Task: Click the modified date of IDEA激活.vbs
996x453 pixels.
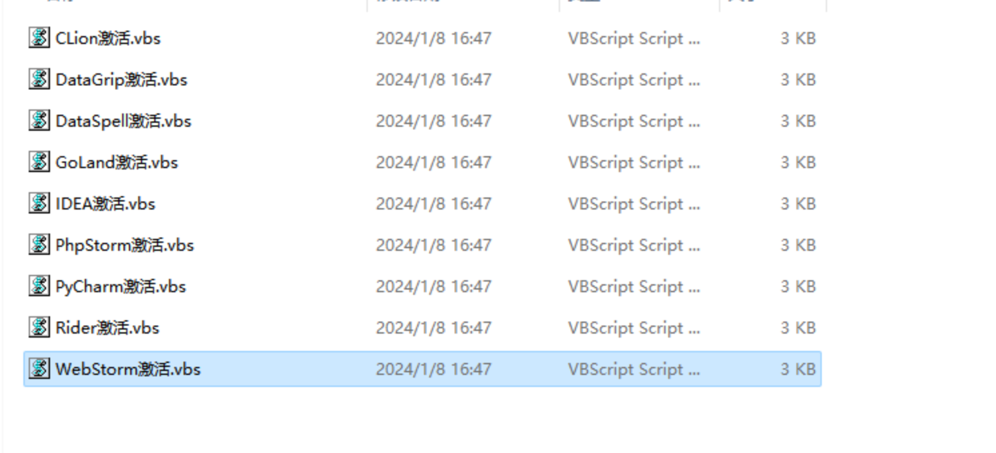Action: click(433, 203)
